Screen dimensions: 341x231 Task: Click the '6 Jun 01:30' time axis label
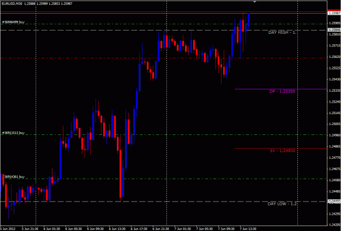(x=52, y=229)
